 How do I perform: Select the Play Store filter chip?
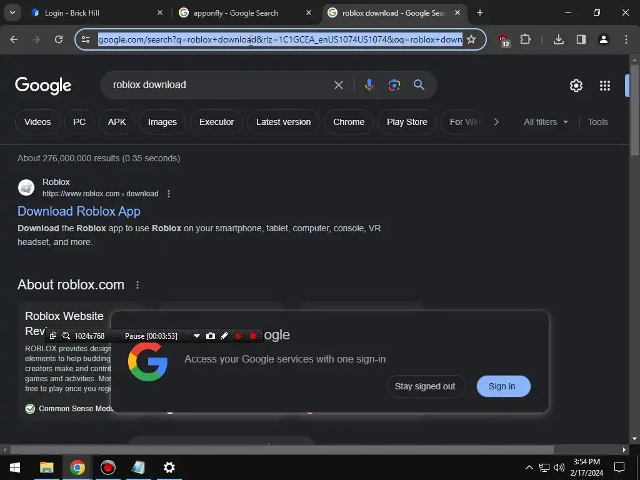(407, 122)
